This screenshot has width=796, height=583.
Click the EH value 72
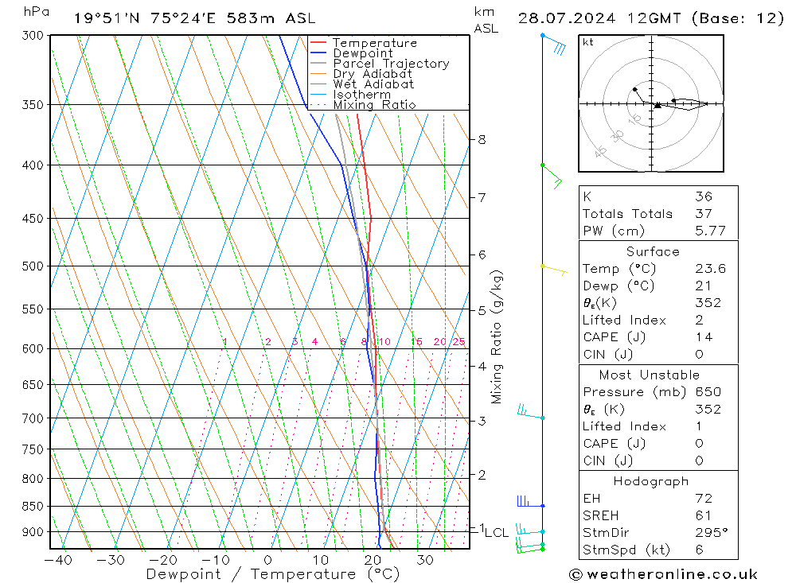click(x=704, y=498)
